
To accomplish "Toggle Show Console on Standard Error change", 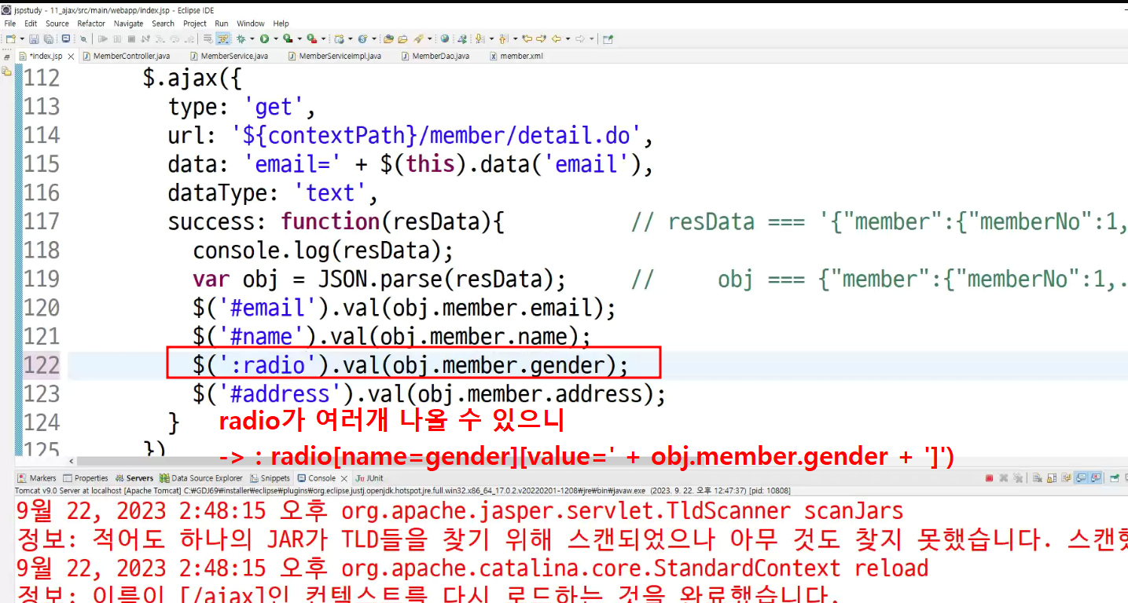I will click(x=1096, y=478).
